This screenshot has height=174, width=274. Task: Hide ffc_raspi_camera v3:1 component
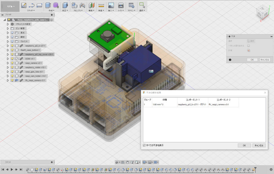(x=12, y=80)
